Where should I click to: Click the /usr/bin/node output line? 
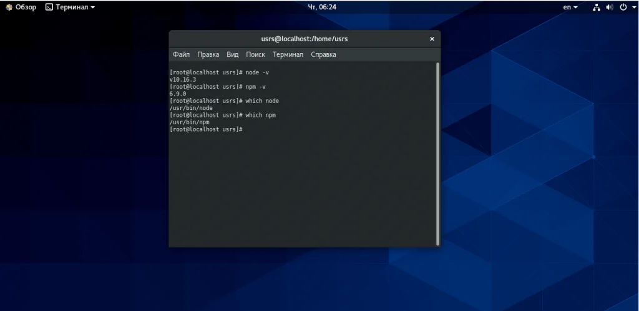pyautogui.click(x=191, y=108)
